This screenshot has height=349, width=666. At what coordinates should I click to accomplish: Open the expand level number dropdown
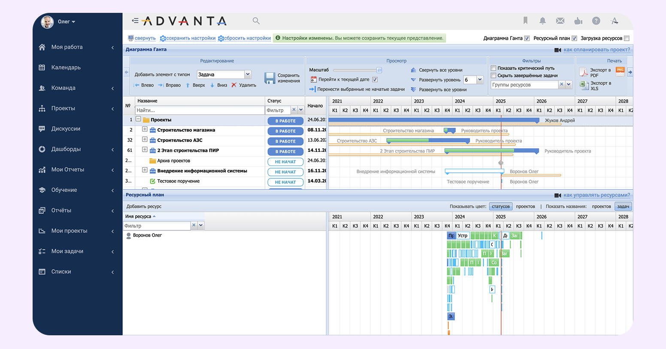pos(480,80)
